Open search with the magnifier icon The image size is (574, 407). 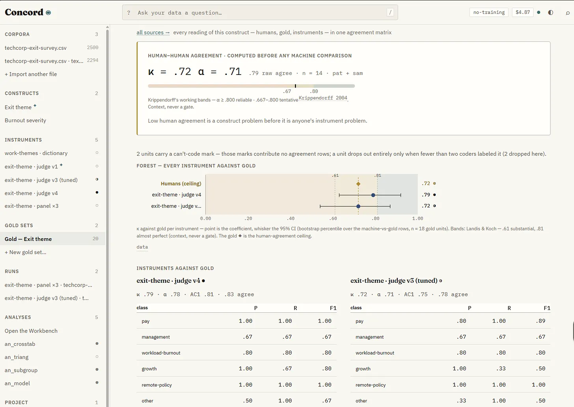[568, 13]
